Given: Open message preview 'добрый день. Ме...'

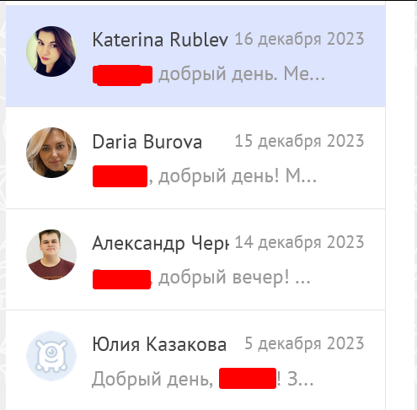Looking at the screenshot, I should click(x=242, y=74).
